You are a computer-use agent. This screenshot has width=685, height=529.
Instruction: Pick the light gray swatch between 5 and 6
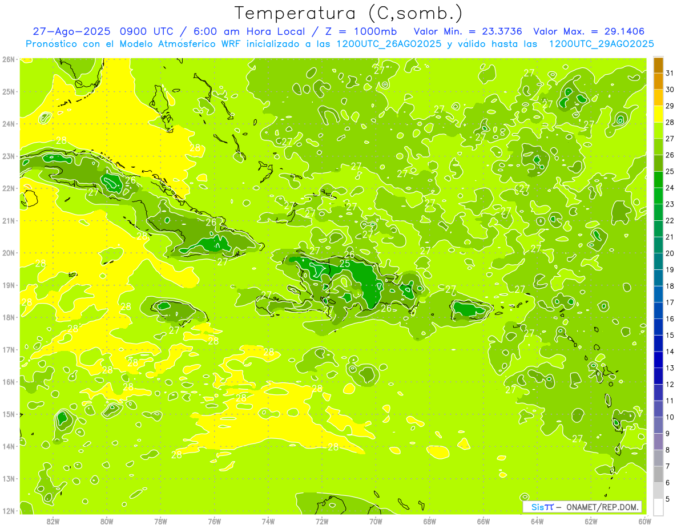coord(658,490)
